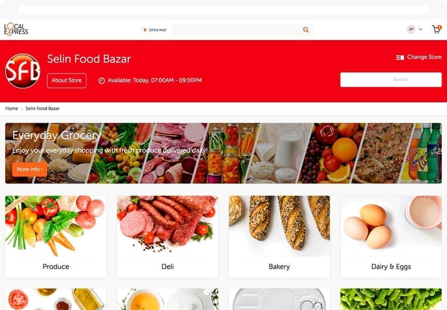Open the shopping cart icon
The image size is (447, 310).
coord(436,29)
